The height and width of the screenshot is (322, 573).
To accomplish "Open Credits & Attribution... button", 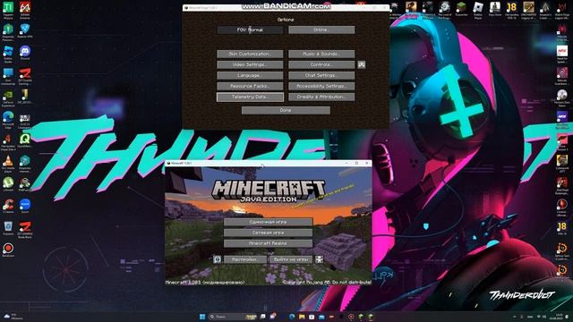I will click(321, 97).
